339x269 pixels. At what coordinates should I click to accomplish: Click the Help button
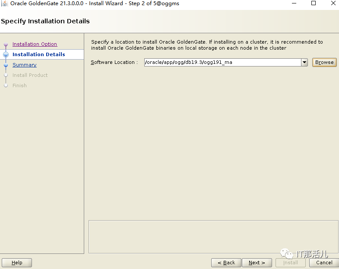[17, 263]
